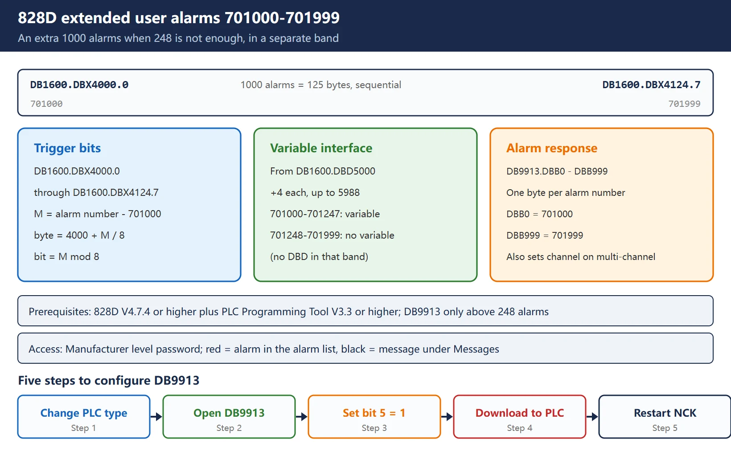
Task: Click the "byte = 4000 + M / 8" formula
Action: tap(79, 235)
